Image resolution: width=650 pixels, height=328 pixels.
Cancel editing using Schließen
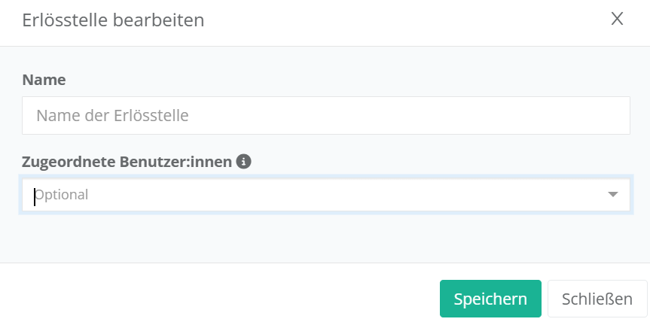(x=597, y=299)
